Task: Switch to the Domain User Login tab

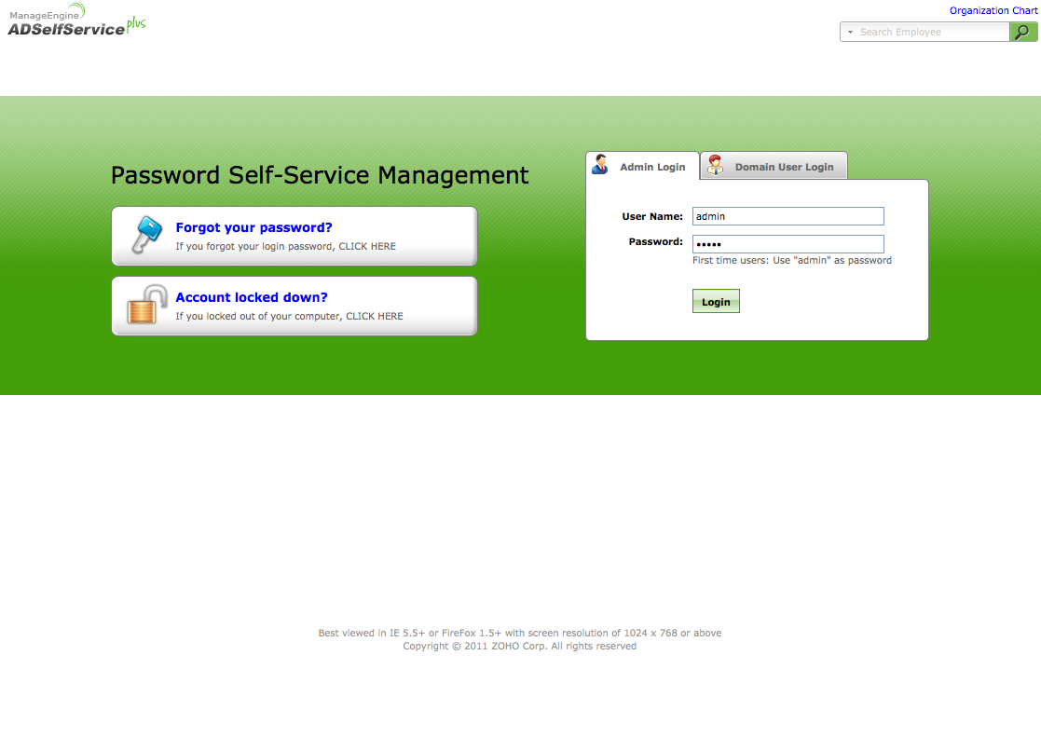Action: [x=774, y=166]
